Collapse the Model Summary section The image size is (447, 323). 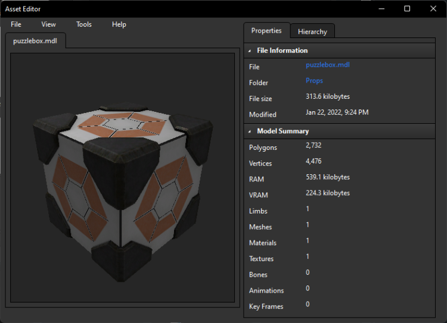tap(250, 131)
